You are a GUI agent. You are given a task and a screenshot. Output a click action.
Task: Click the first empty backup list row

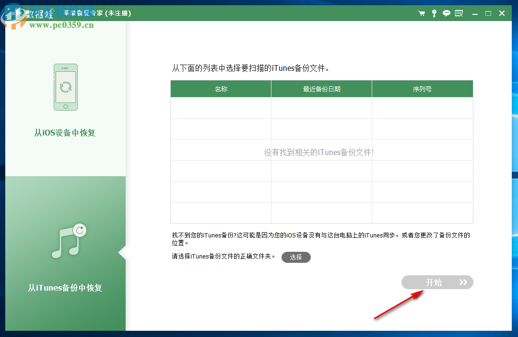pos(321,107)
